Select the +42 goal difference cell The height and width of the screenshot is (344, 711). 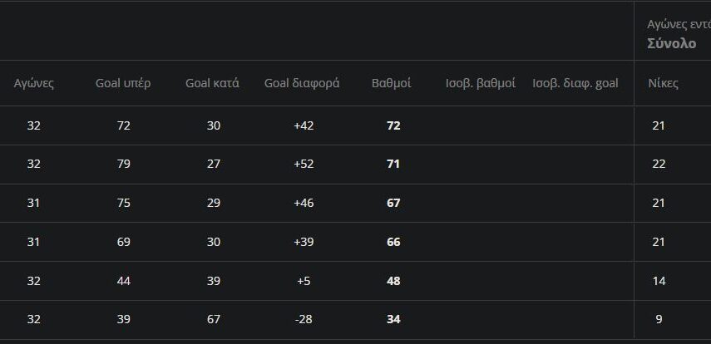(x=303, y=125)
